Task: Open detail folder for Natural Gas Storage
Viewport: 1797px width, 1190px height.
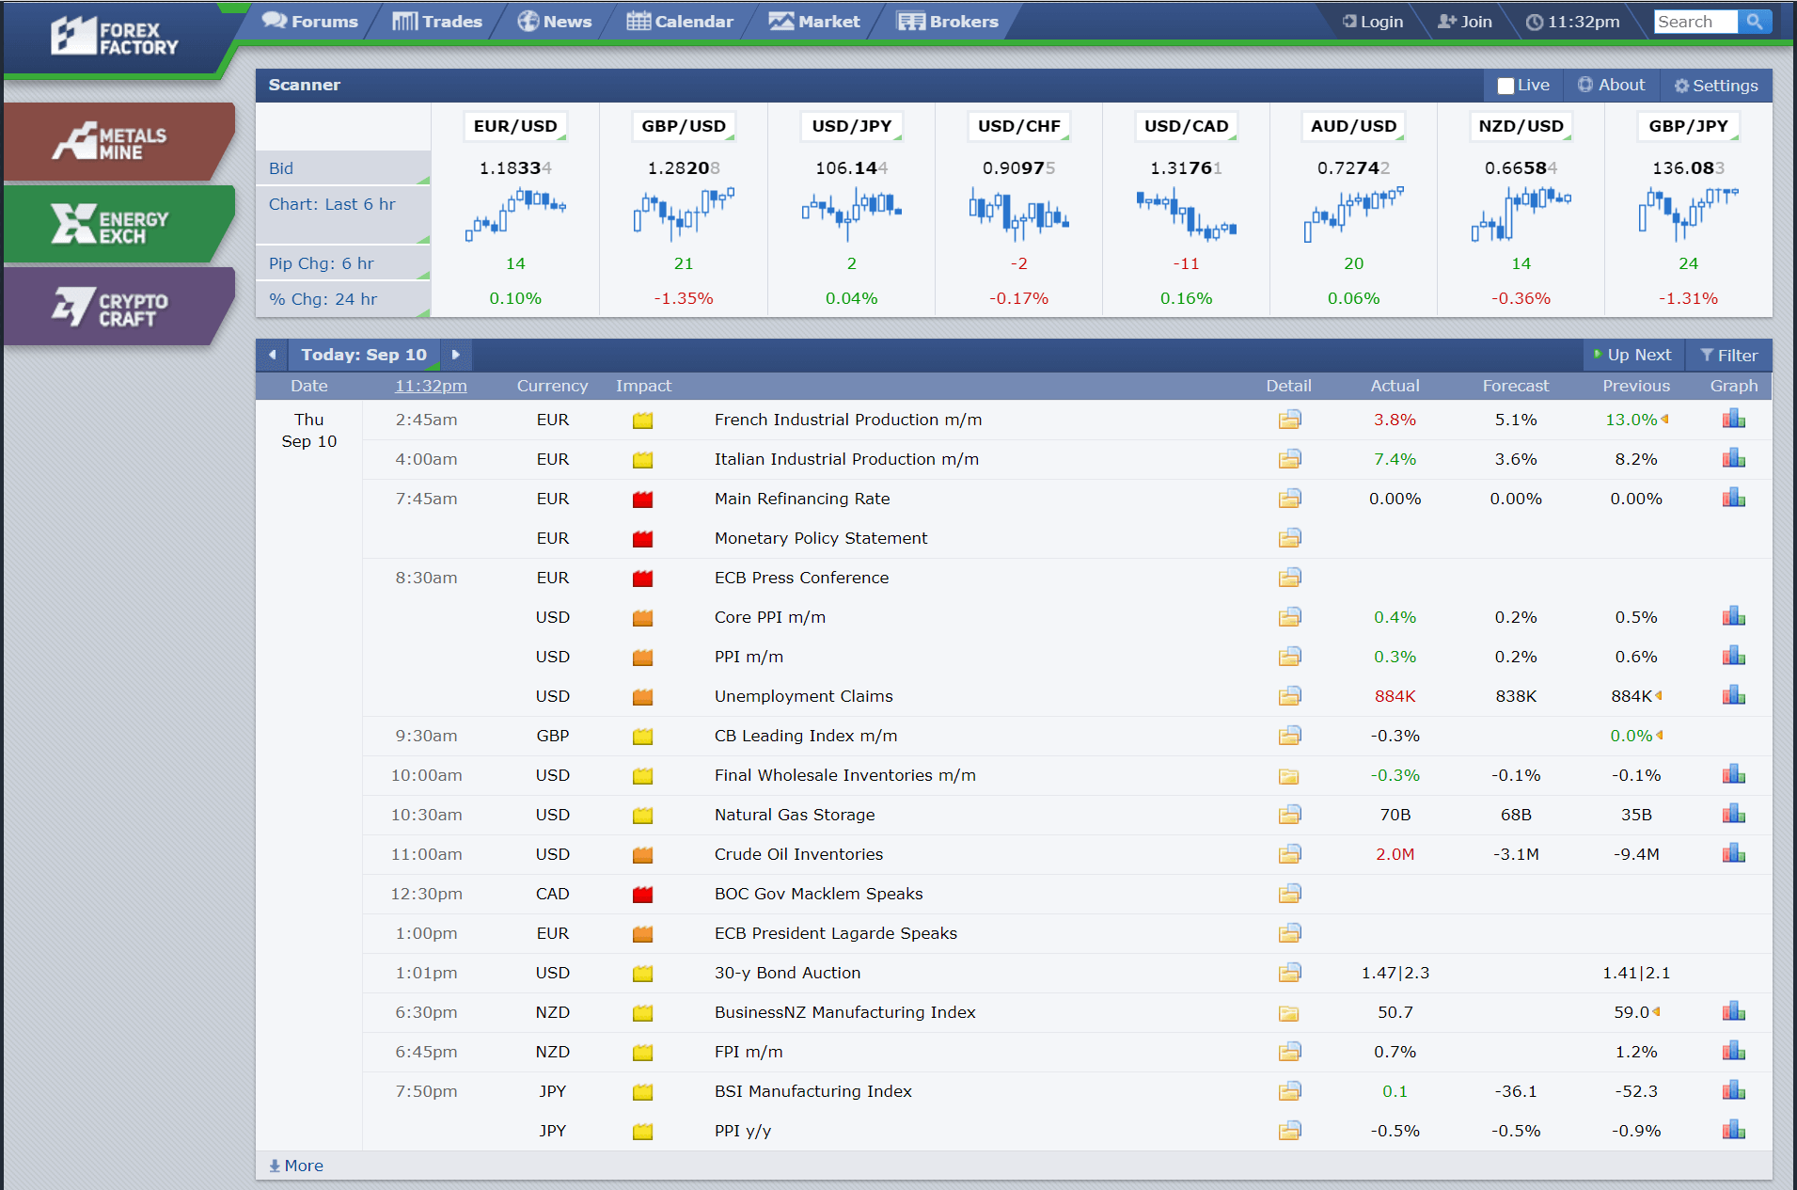Action: (x=1289, y=815)
